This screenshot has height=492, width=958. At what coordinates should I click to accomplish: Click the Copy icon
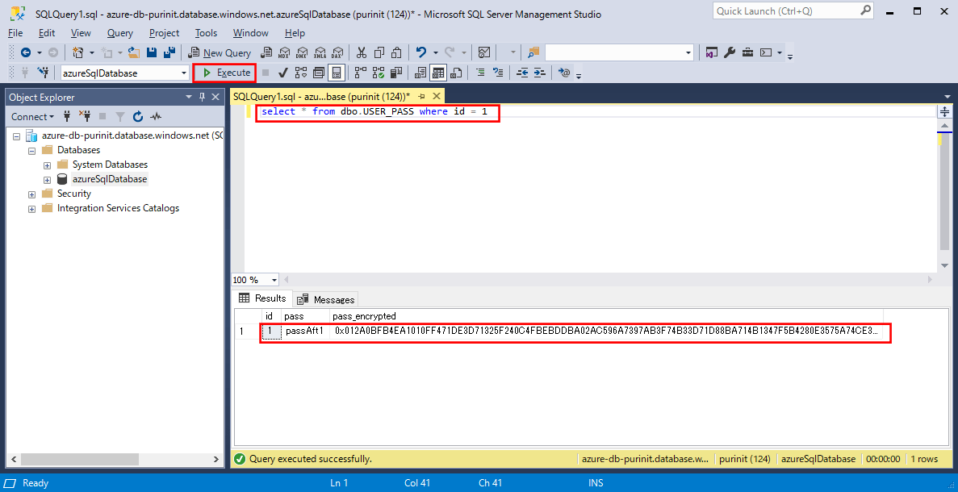click(x=379, y=53)
